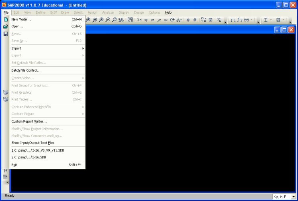
Task: Open the Help menu
Action: tap(168, 12)
